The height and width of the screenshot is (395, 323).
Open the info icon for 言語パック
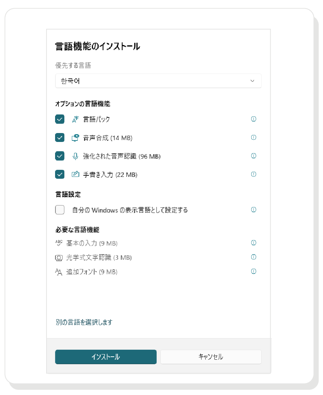pyautogui.click(x=253, y=119)
